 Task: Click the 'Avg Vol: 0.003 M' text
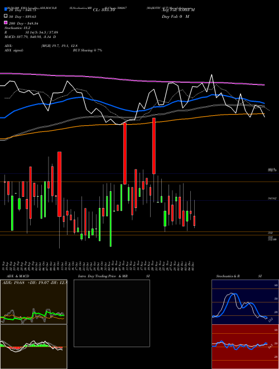178,10
